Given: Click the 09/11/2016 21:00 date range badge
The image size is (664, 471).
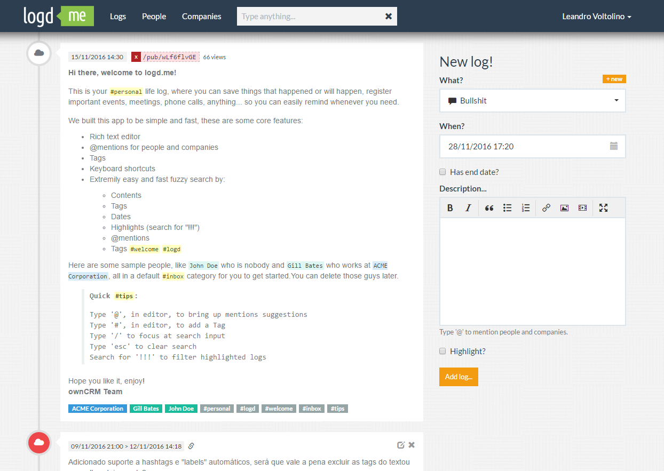Looking at the screenshot, I should click(127, 446).
